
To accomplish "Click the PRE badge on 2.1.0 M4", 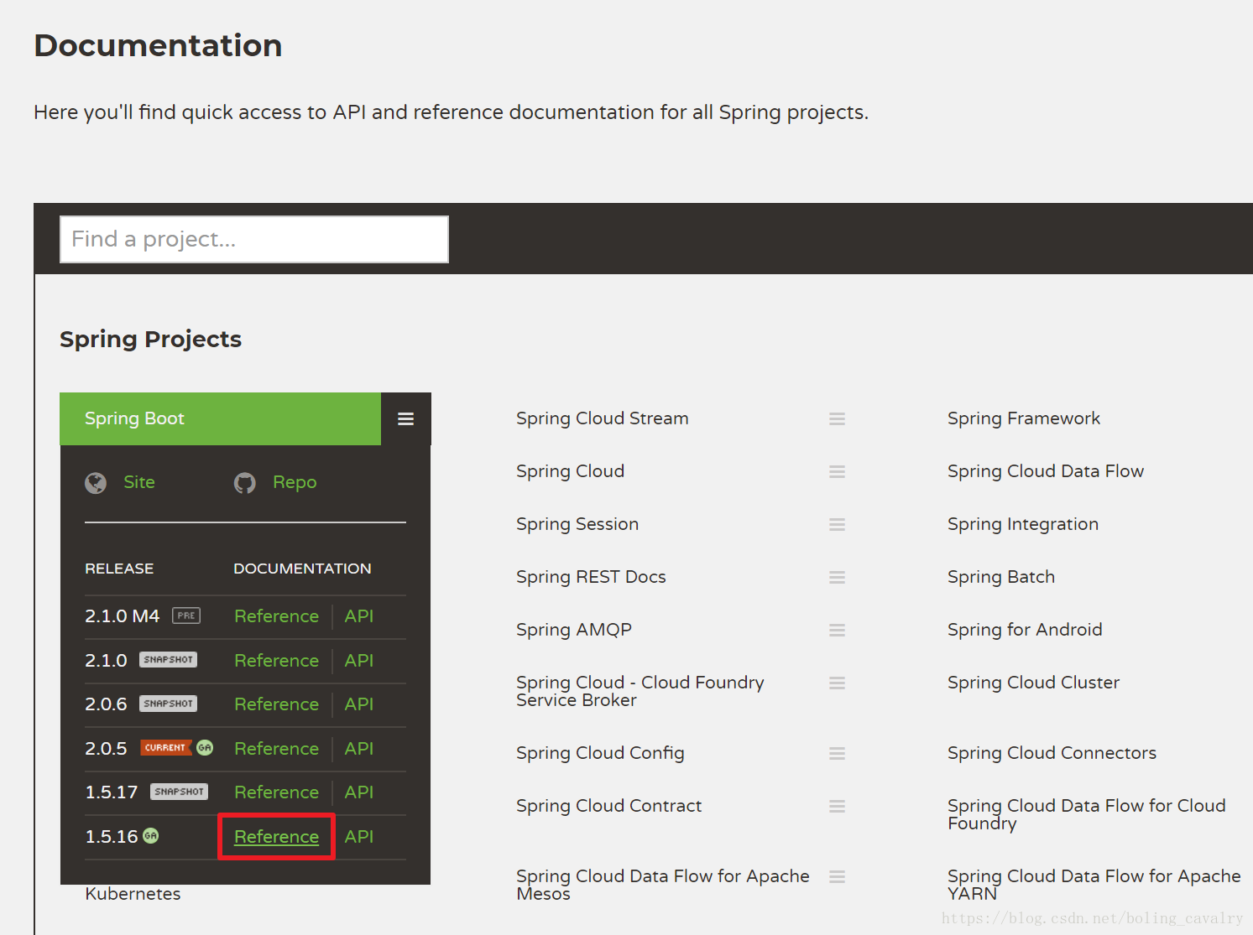I will pyautogui.click(x=186, y=616).
